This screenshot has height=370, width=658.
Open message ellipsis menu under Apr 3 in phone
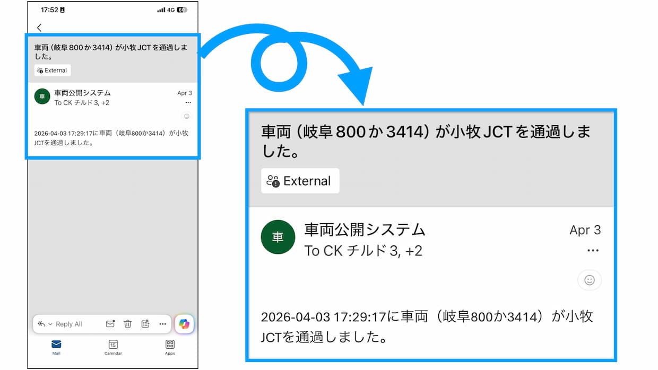click(x=188, y=102)
